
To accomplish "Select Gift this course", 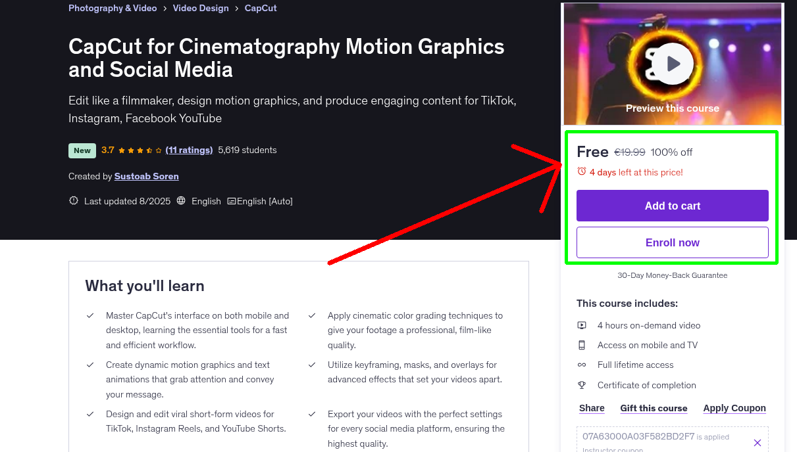I will click(x=654, y=408).
